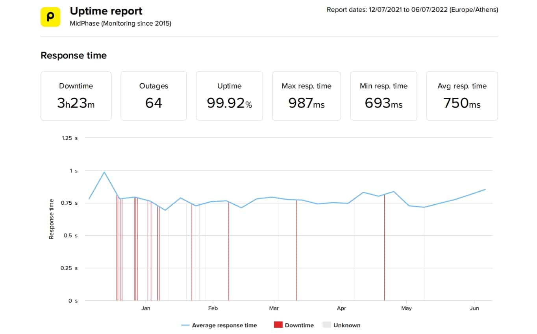Click the Jun label on x-axis
Image resolution: width=537 pixels, height=334 pixels.
point(474,308)
